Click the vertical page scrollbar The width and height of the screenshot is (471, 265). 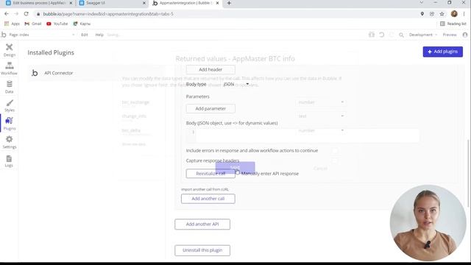pyautogui.click(x=469, y=174)
